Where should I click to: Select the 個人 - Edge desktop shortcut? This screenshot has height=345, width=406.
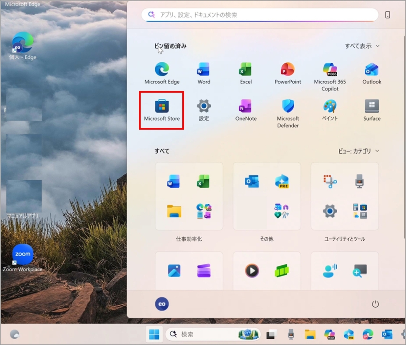pyautogui.click(x=23, y=46)
